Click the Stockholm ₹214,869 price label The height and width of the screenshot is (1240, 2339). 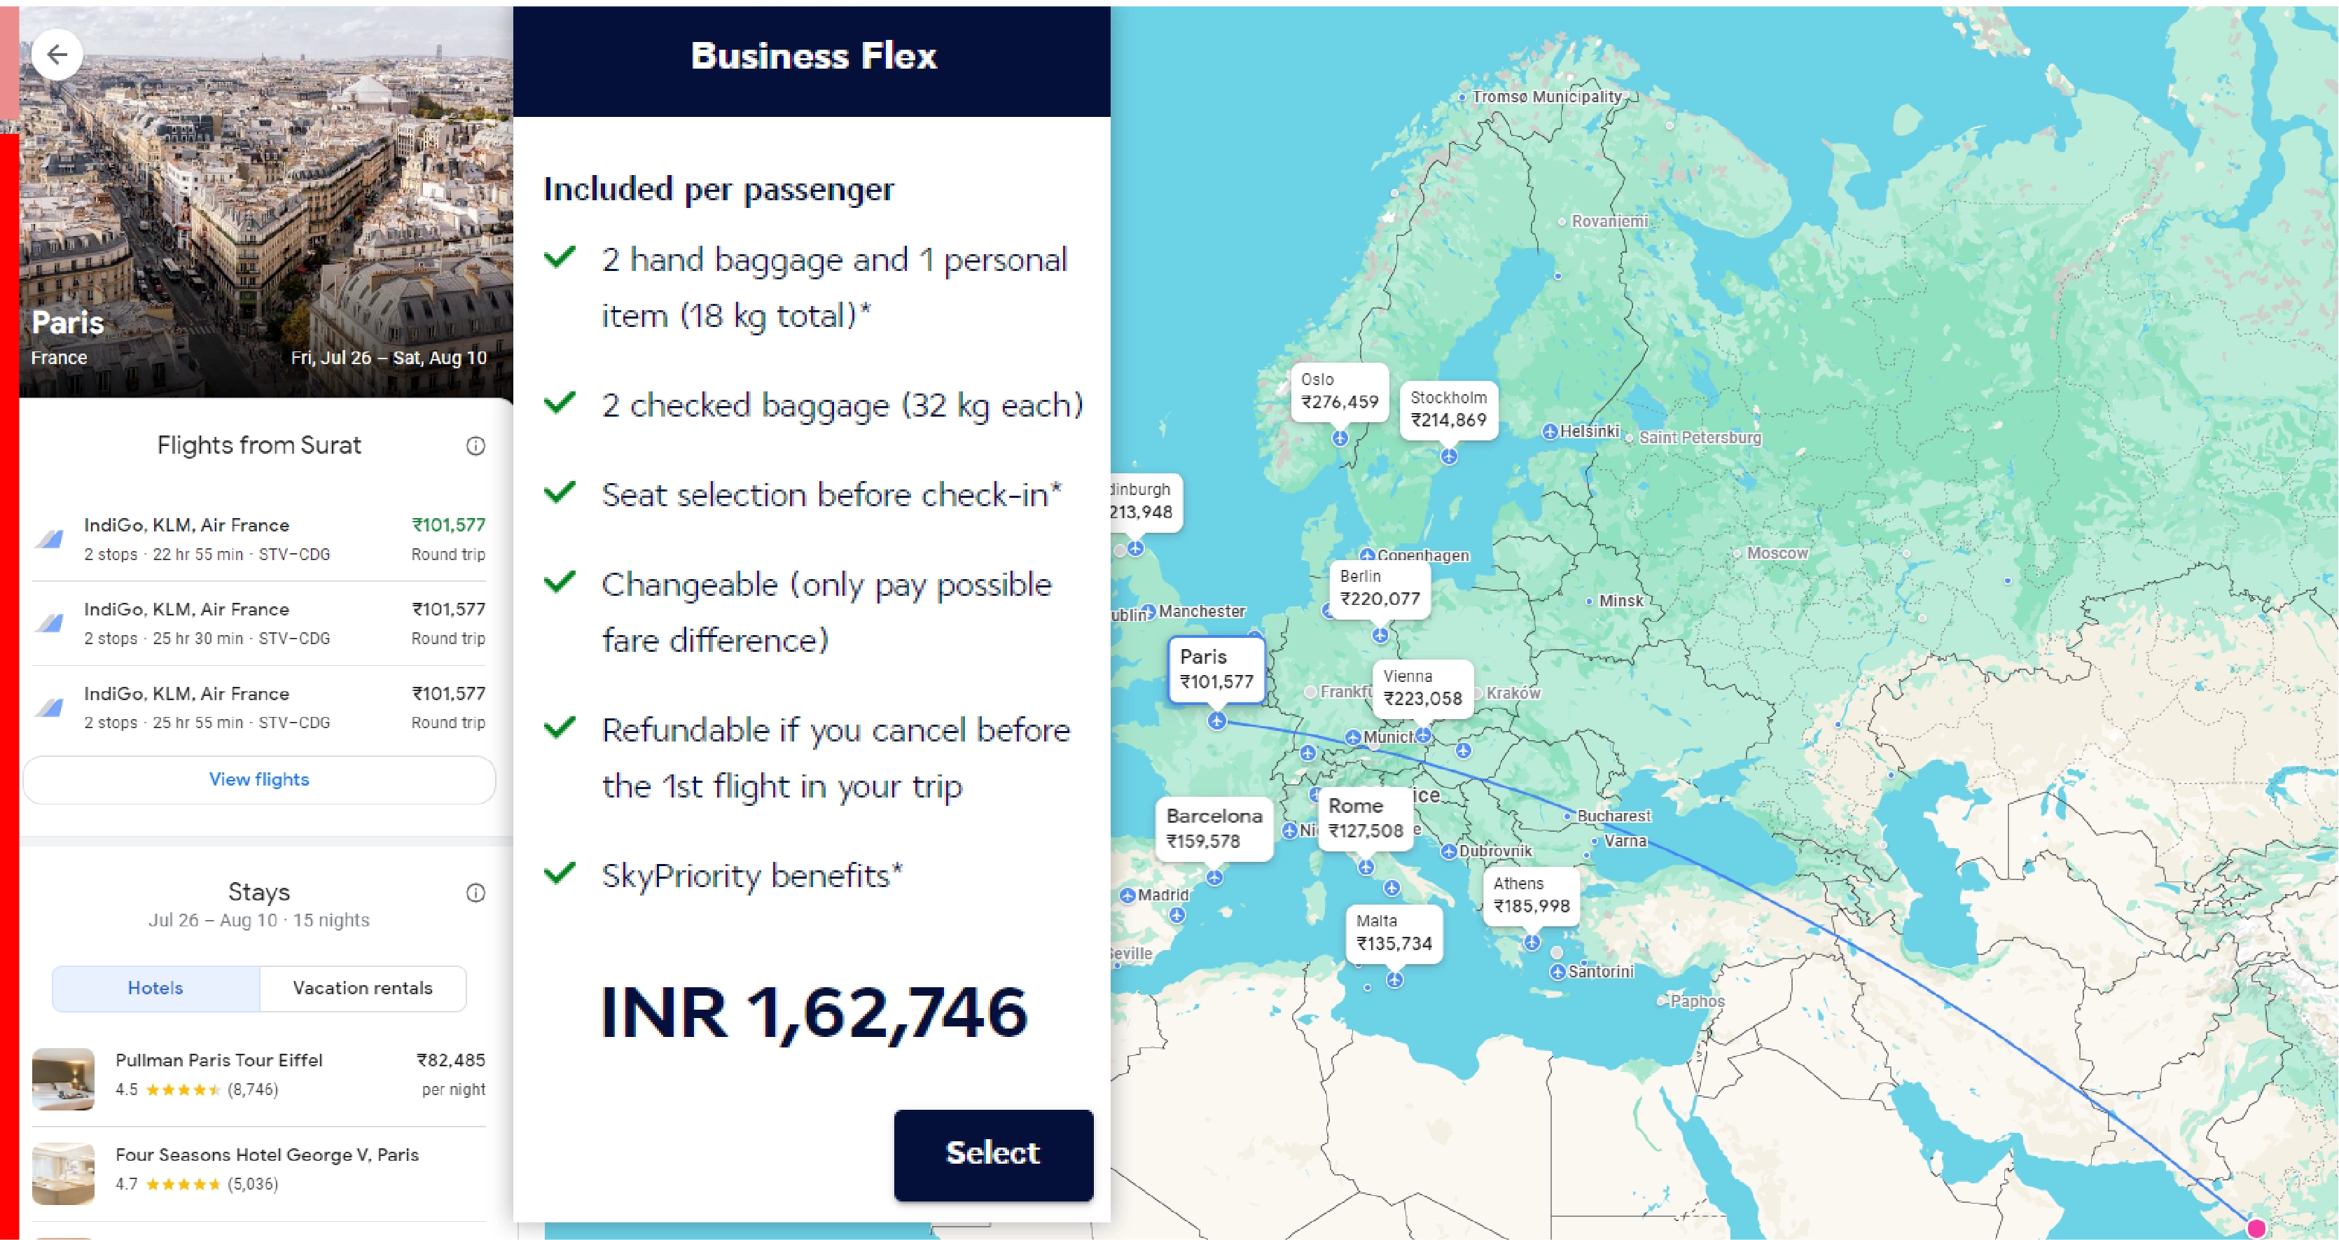click(1450, 407)
